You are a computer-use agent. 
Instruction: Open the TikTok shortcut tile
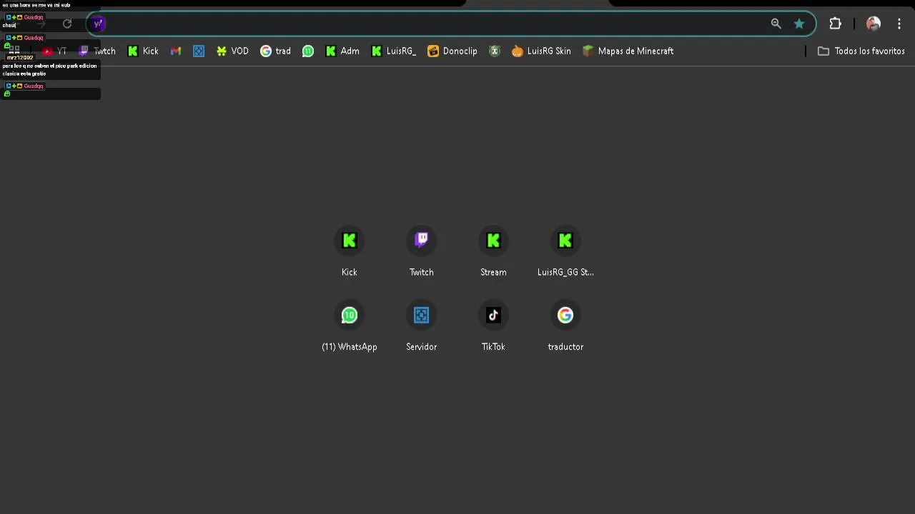pyautogui.click(x=493, y=326)
